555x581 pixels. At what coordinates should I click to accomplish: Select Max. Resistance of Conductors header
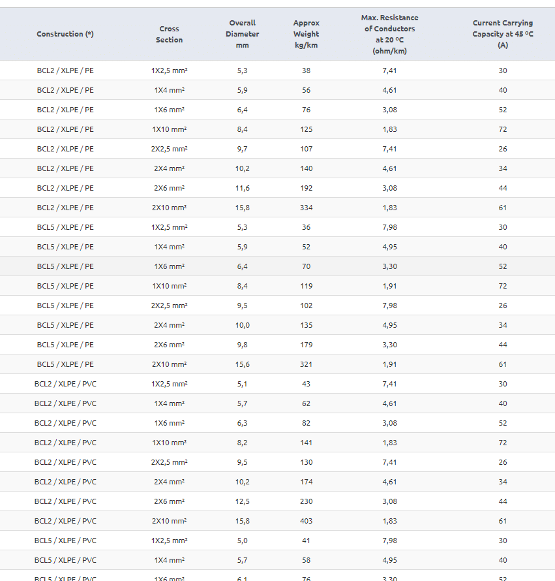[389, 34]
